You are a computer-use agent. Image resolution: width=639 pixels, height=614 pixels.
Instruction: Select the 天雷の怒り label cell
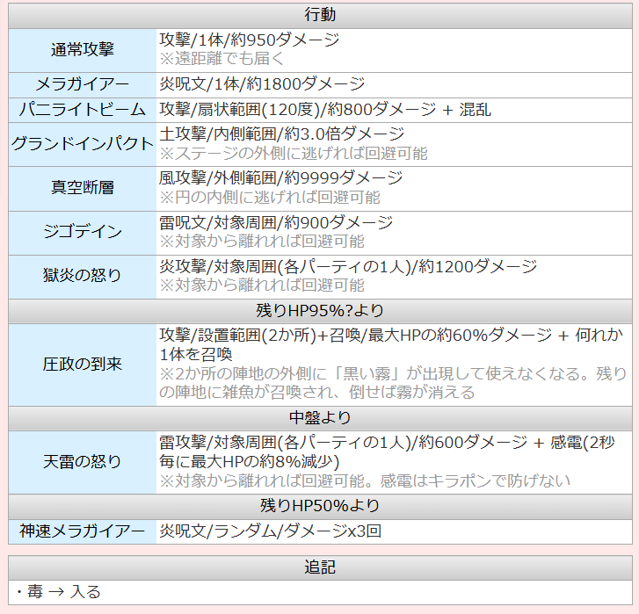(x=83, y=462)
